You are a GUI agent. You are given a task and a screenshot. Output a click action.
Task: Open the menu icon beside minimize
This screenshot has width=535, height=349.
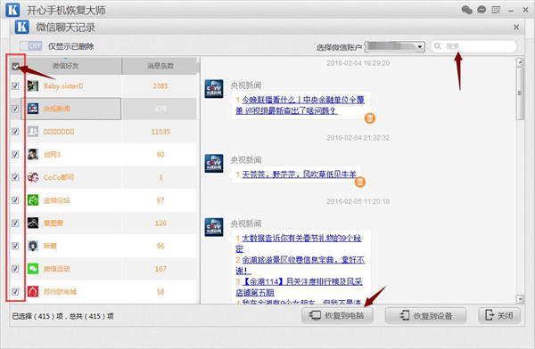pos(496,10)
